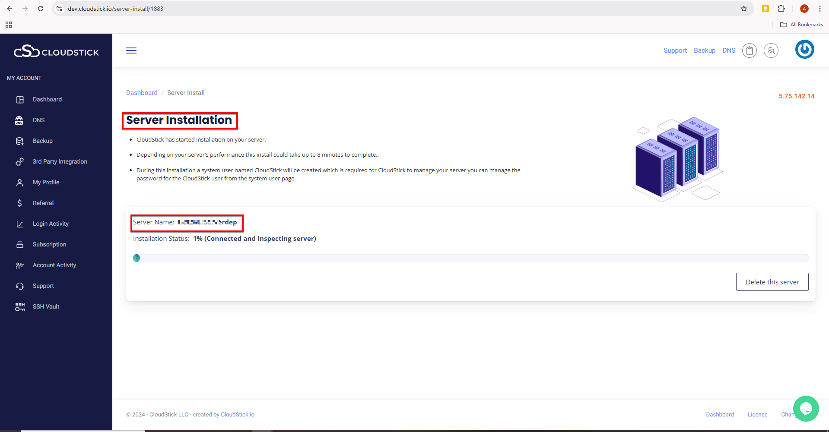The image size is (829, 432).
Task: Click the DNS globe icon in sidebar
Action: point(19,120)
